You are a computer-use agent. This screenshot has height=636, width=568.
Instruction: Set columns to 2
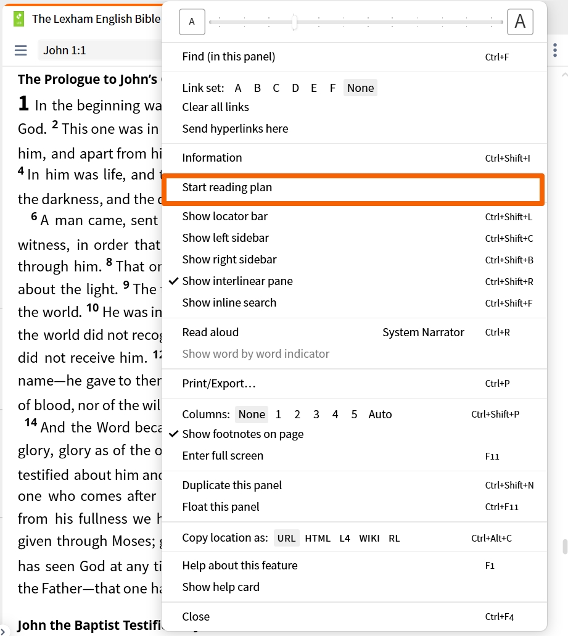coord(297,414)
